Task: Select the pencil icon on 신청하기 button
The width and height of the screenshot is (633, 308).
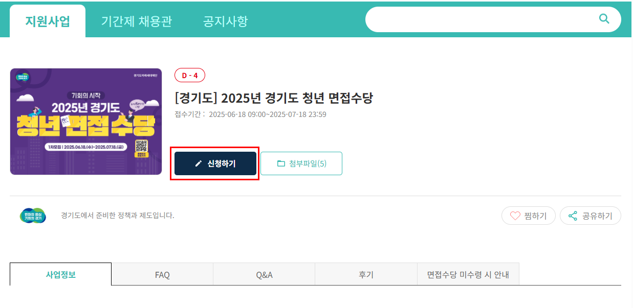Action: coord(198,163)
